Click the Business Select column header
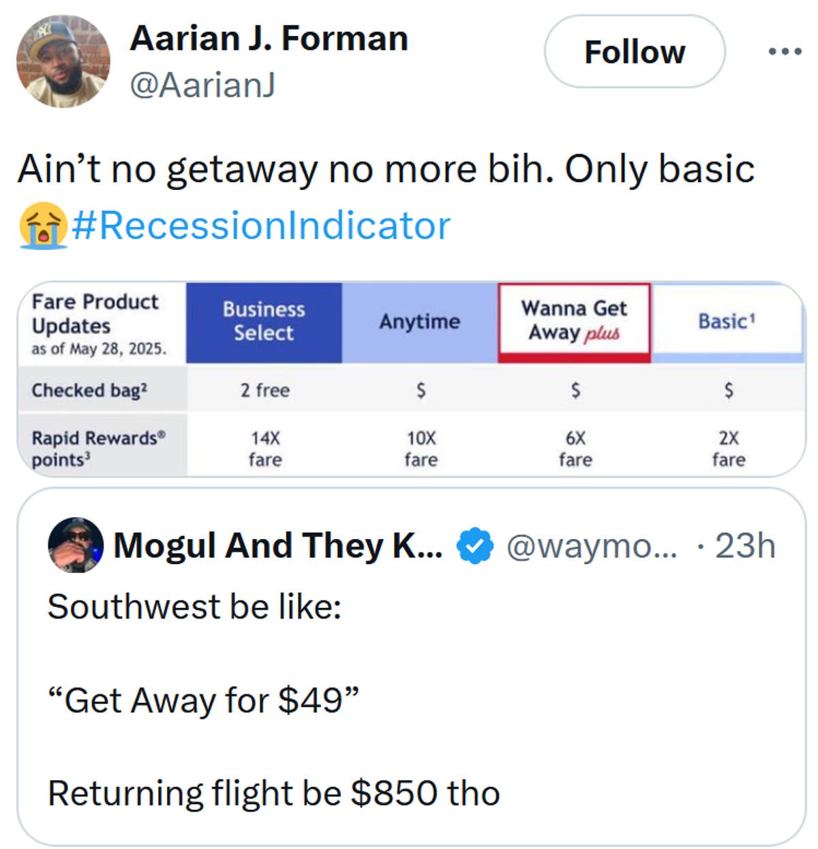818x849 pixels. 264,322
